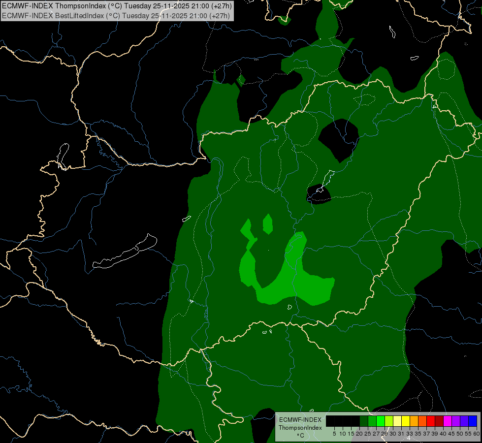
Task: Click the medium green 25–27 legend swatch
Action: [372, 421]
